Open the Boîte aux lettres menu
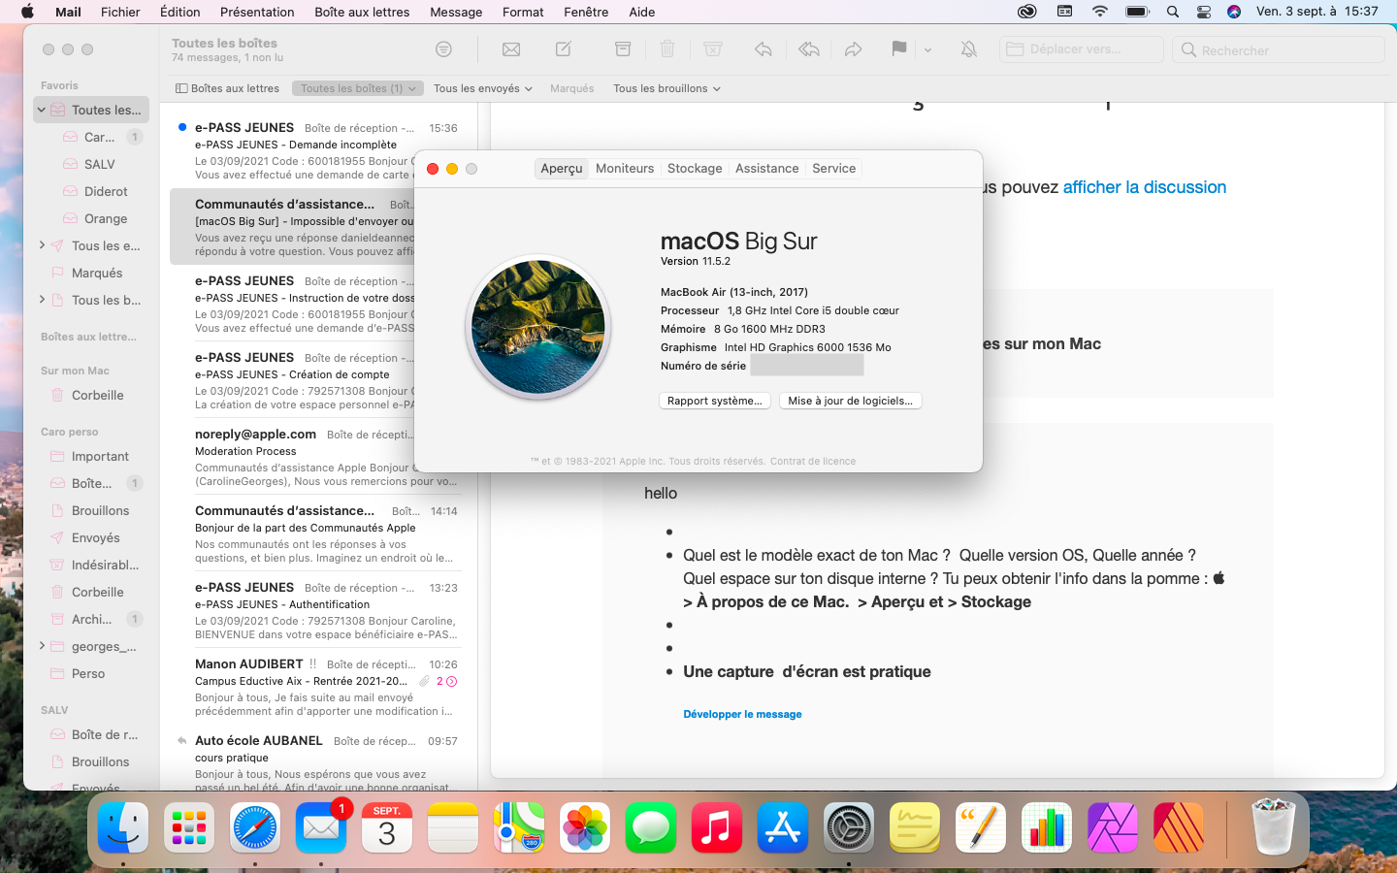This screenshot has width=1397, height=873. [362, 12]
